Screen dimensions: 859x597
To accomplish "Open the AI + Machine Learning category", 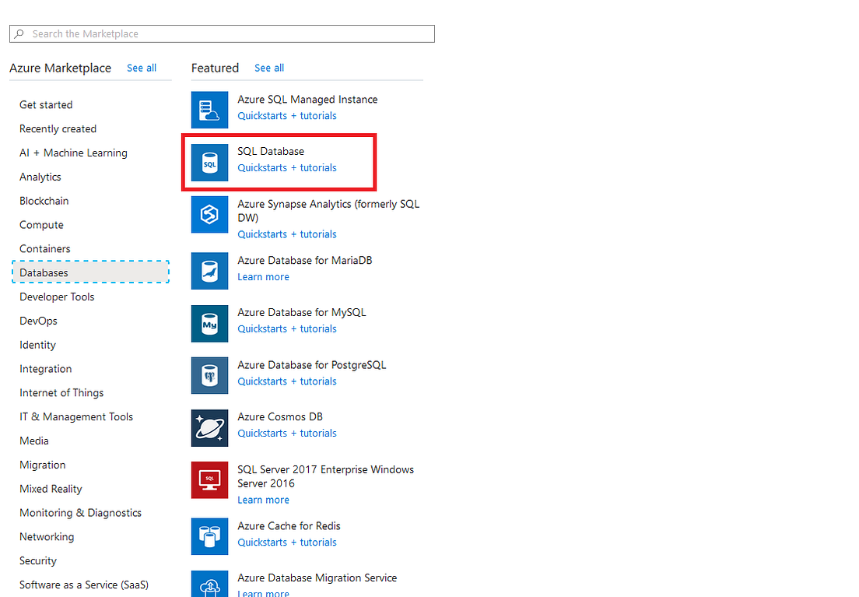I will pyautogui.click(x=73, y=153).
